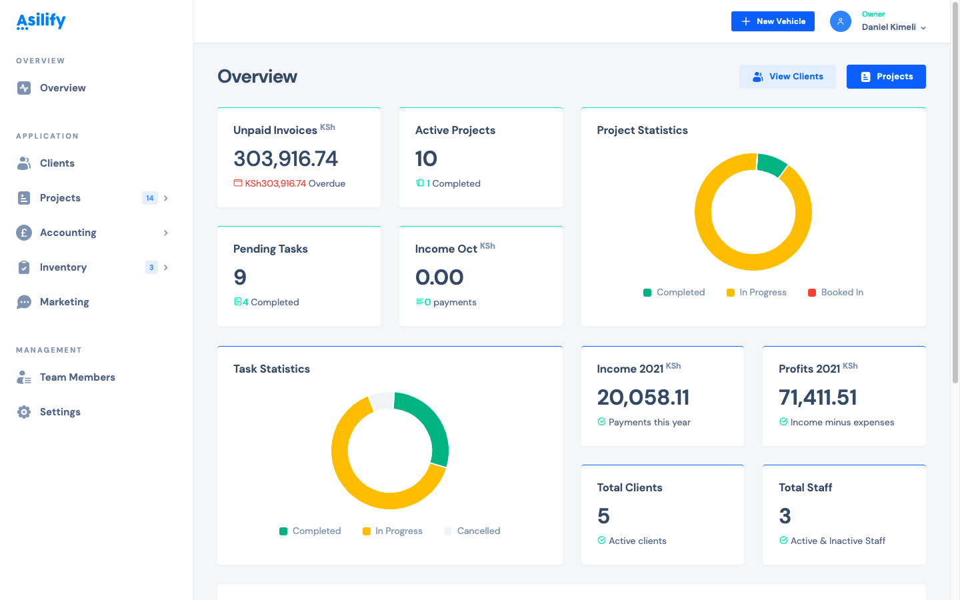
Task: Go to Inventory in the sidebar
Action: pos(63,267)
